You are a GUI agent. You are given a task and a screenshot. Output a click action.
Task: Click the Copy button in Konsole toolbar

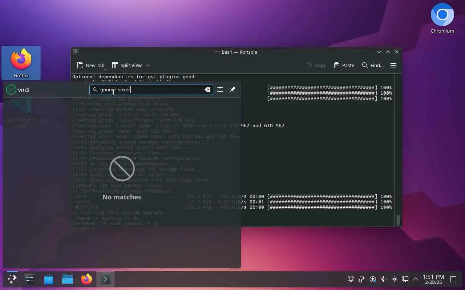click(316, 65)
